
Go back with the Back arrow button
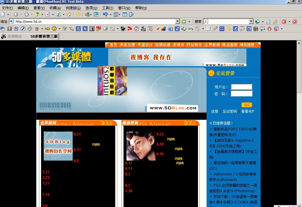pos(16,14)
